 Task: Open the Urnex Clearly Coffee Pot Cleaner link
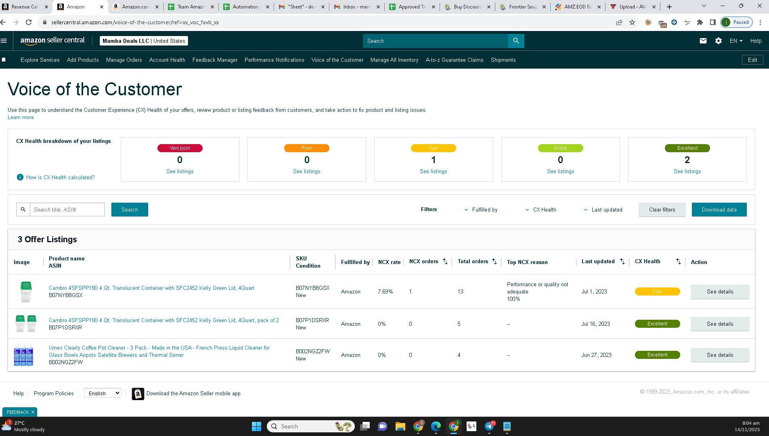[159, 351]
